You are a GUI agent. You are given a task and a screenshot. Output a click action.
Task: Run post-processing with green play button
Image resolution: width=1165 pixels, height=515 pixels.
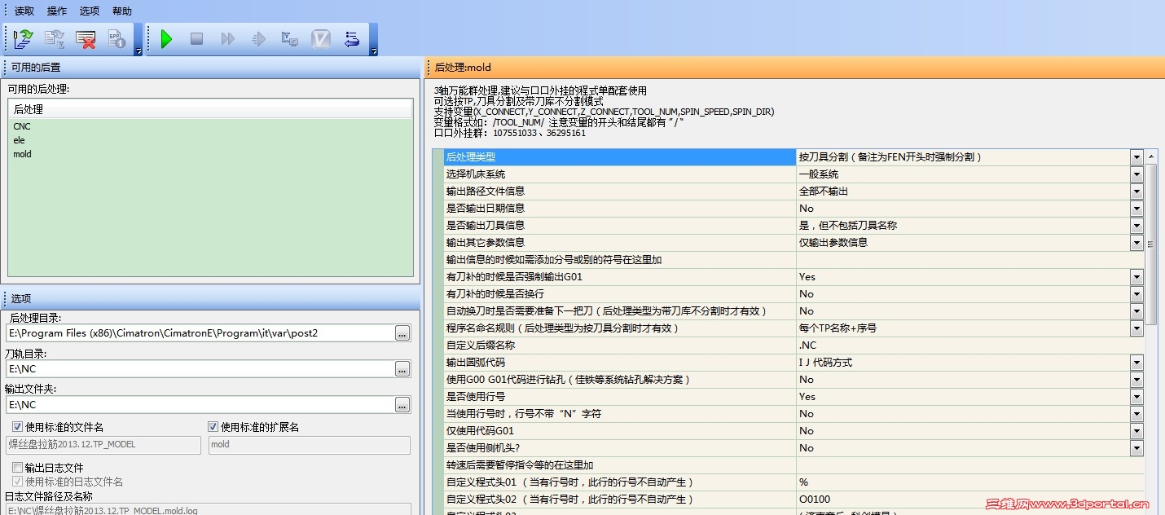166,39
